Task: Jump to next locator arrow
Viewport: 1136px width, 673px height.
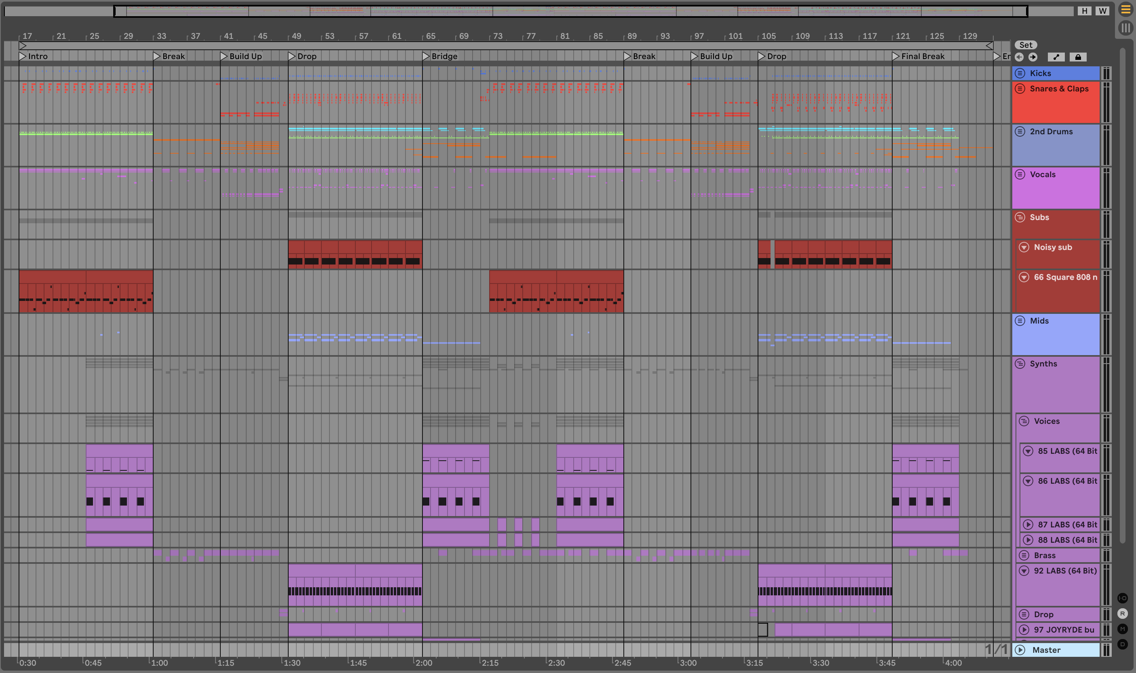Action: tap(1033, 57)
